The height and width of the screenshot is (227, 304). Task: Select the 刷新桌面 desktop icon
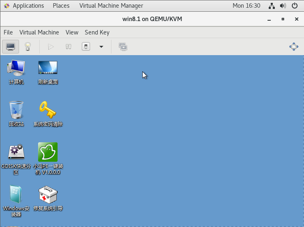(x=48, y=72)
